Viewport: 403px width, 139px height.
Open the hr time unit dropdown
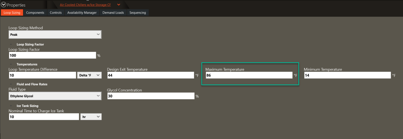pyautogui.click(x=91, y=117)
